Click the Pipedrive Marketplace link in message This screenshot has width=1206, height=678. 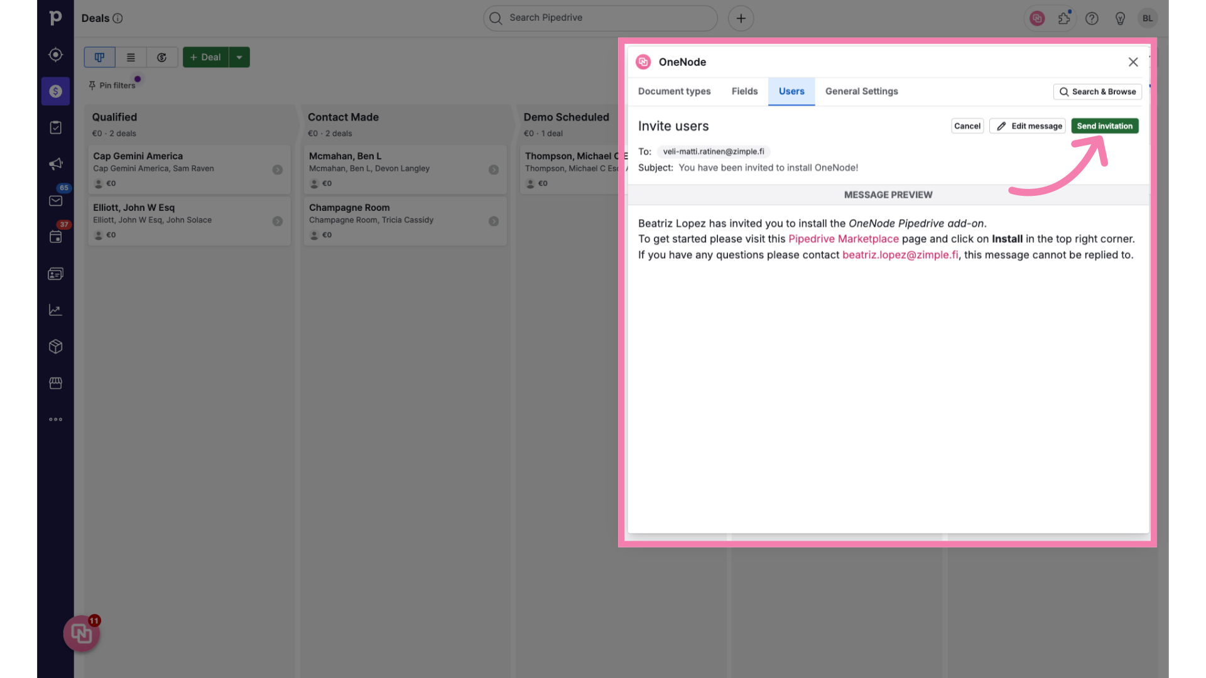coord(843,239)
